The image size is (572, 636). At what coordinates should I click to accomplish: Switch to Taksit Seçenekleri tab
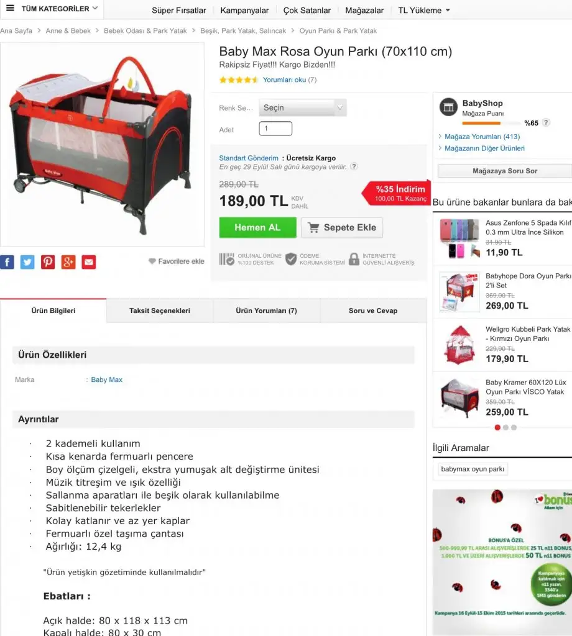[x=160, y=311]
